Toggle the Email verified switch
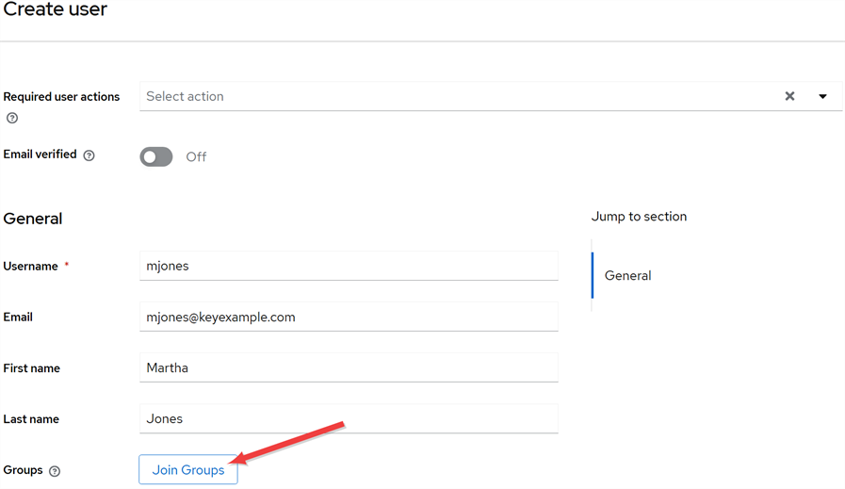 click(x=156, y=156)
